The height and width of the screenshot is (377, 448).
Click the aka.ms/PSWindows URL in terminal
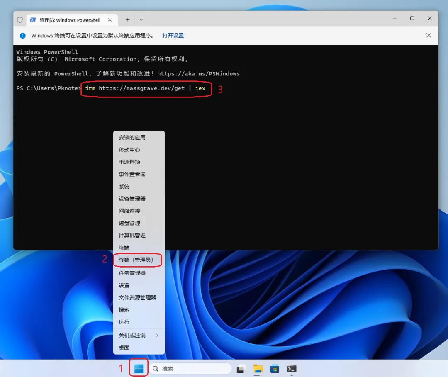coord(198,74)
